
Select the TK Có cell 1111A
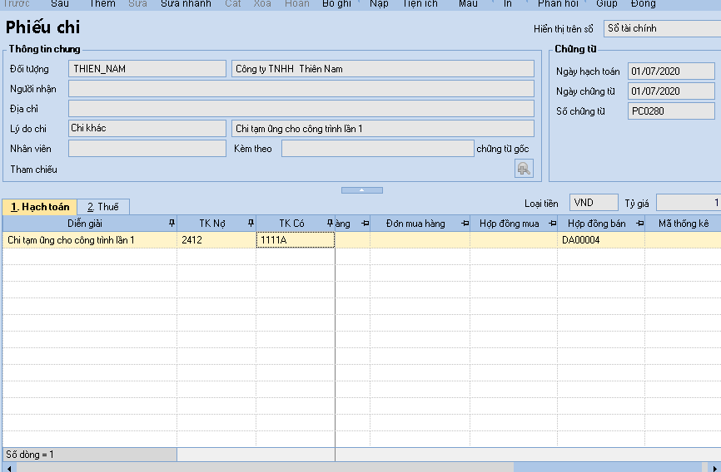tap(295, 240)
